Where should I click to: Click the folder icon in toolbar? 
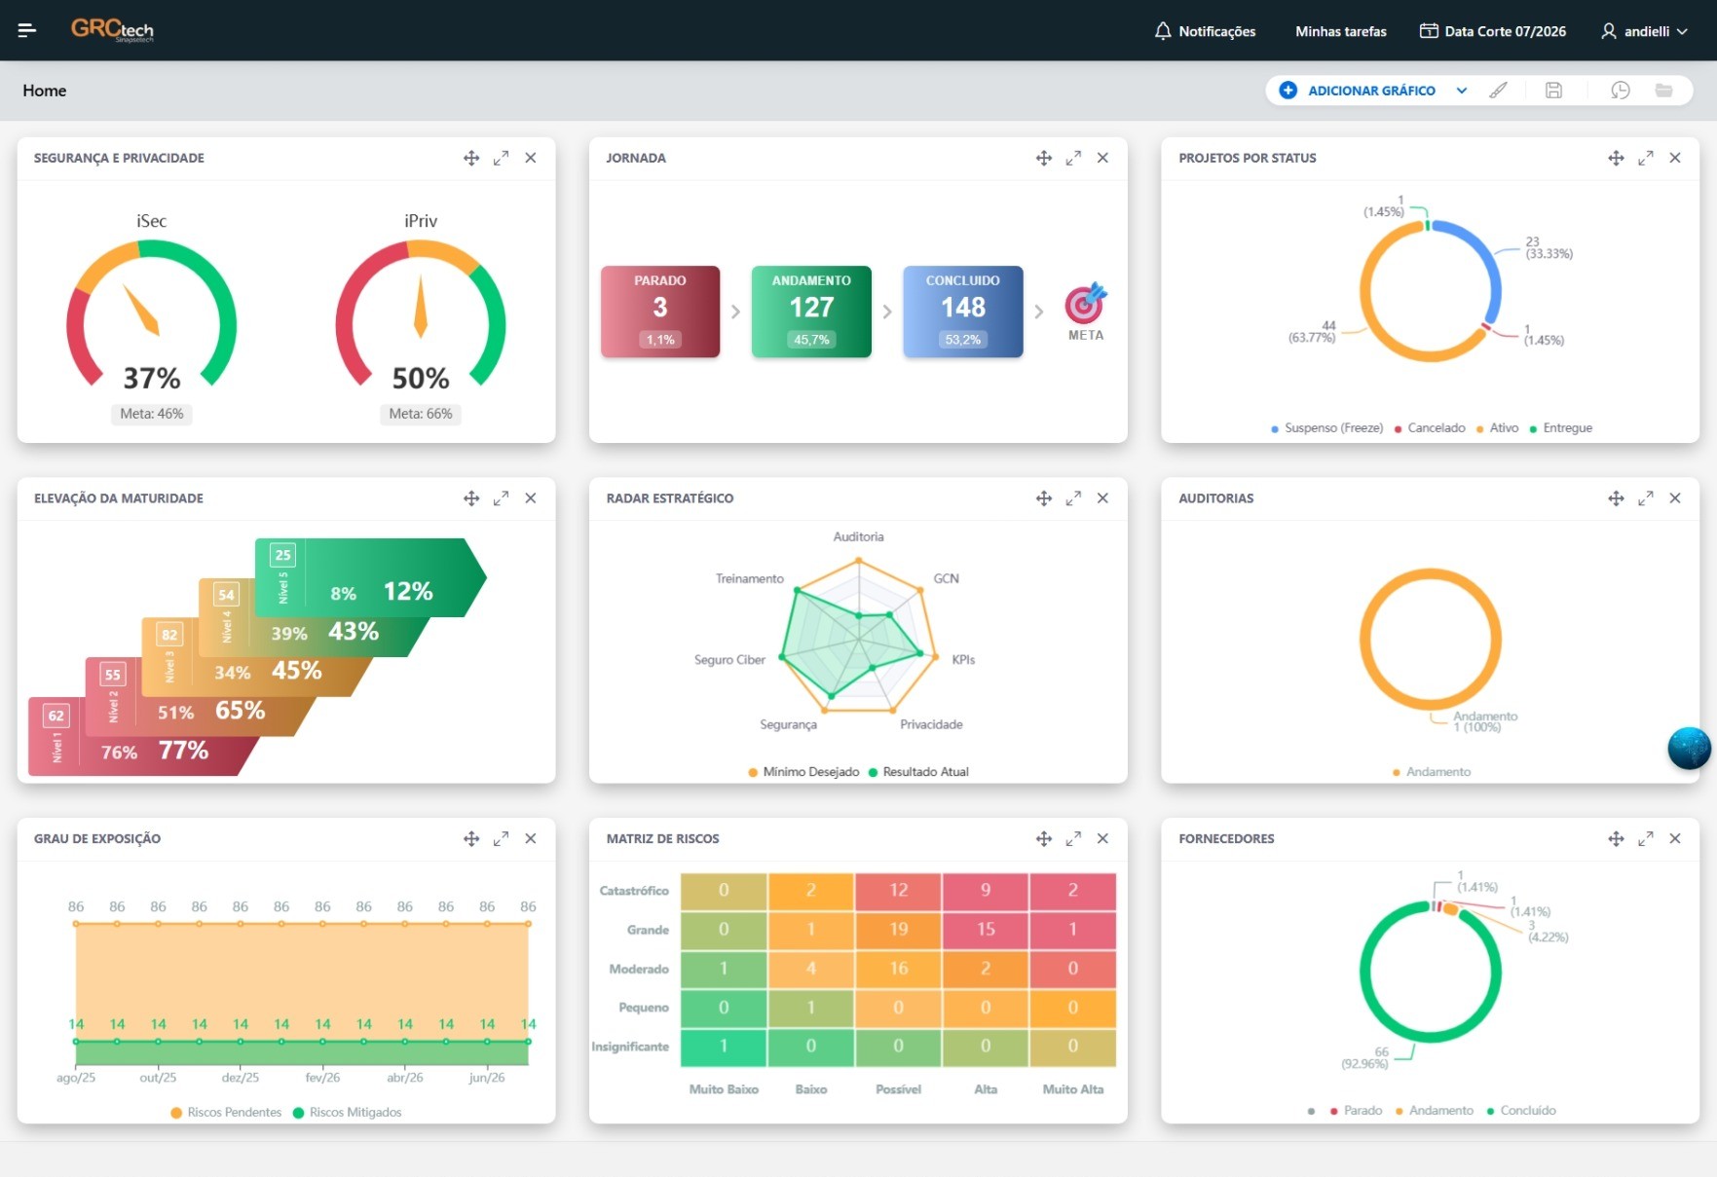click(x=1664, y=91)
